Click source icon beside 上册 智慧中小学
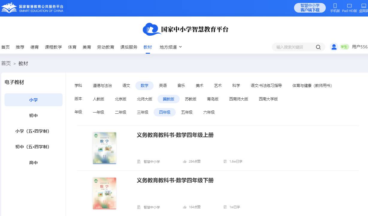 [139, 162]
